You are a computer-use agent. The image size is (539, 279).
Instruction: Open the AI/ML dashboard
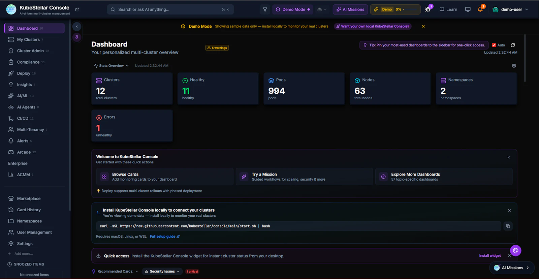coord(34,96)
